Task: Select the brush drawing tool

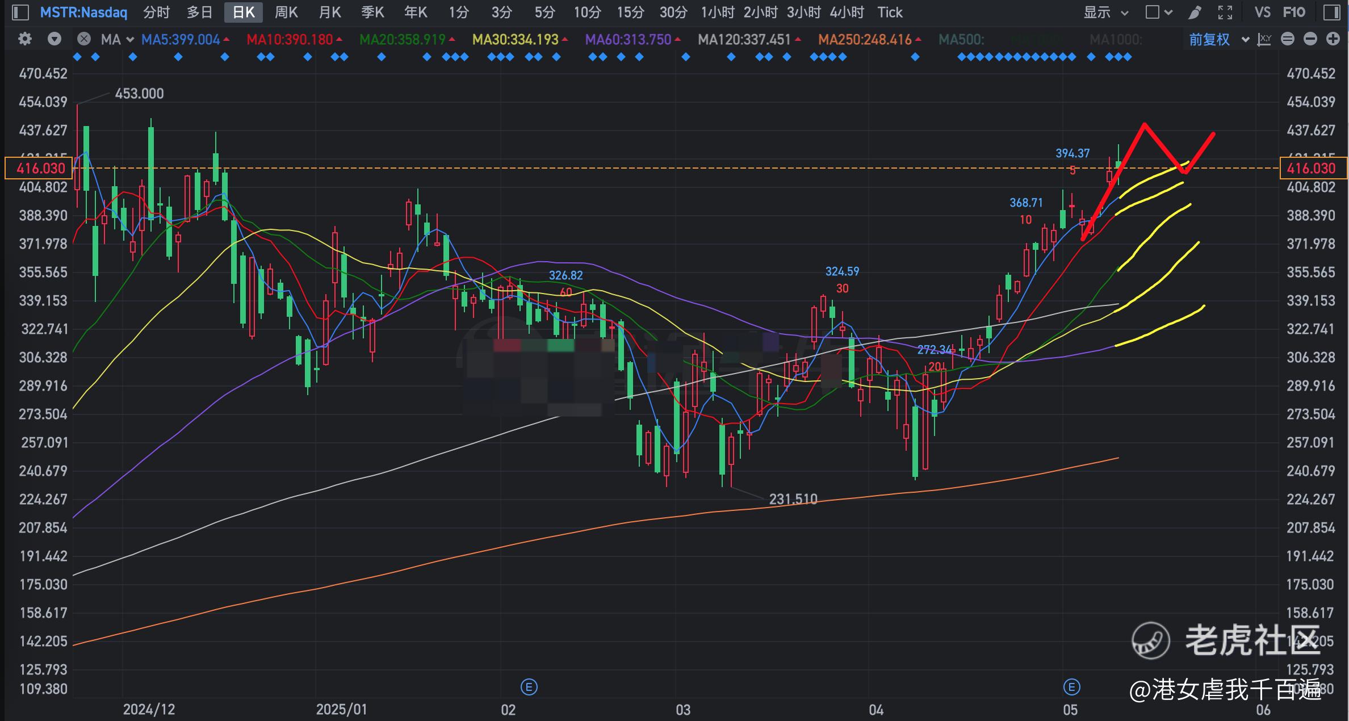Action: point(1195,12)
